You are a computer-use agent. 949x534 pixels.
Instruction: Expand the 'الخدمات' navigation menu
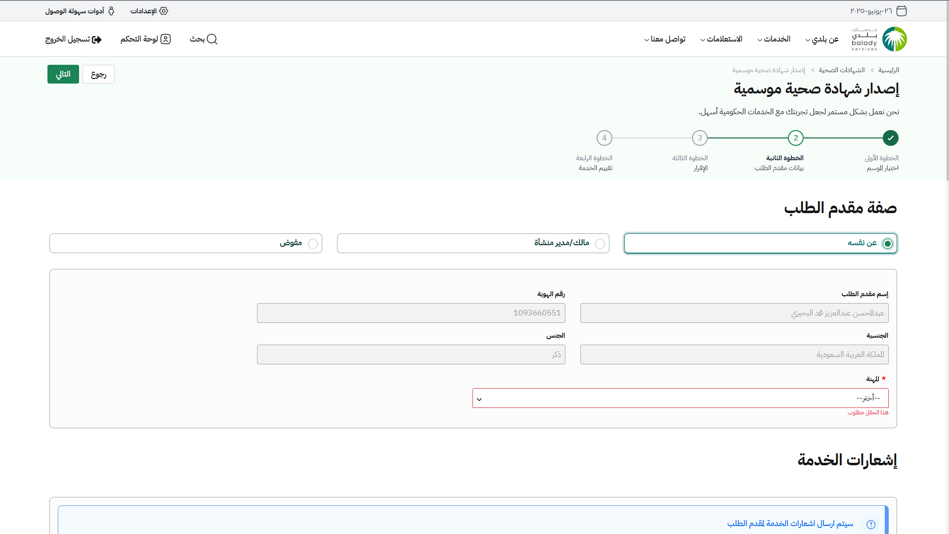pos(774,39)
